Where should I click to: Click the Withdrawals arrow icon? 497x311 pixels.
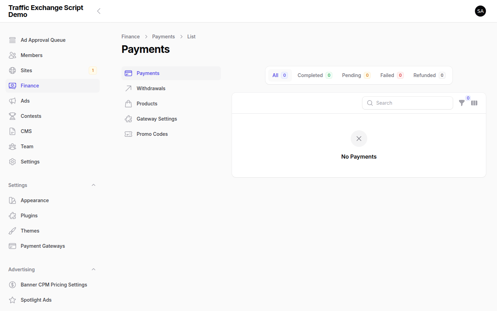click(128, 88)
